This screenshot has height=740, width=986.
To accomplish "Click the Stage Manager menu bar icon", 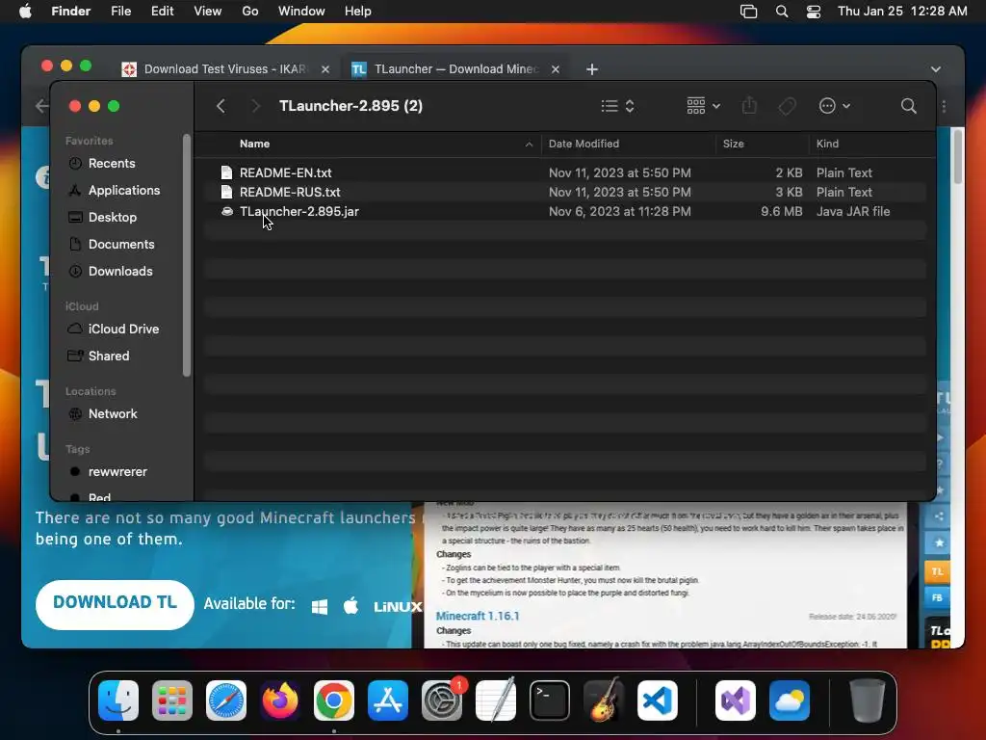I will point(748,12).
